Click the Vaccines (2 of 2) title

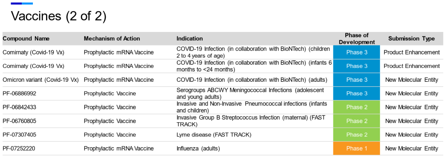click(x=59, y=16)
